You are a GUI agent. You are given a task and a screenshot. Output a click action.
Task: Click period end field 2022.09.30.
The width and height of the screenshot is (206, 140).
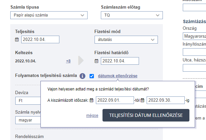click(x=166, y=100)
